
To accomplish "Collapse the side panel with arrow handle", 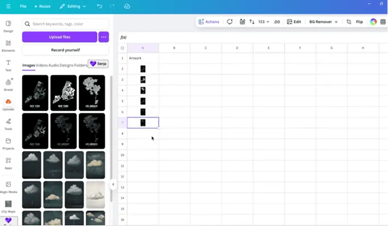I will coord(113,184).
